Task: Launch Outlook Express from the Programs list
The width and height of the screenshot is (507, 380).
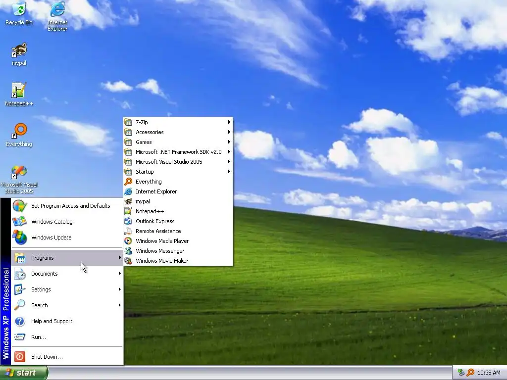Action: pos(178,221)
